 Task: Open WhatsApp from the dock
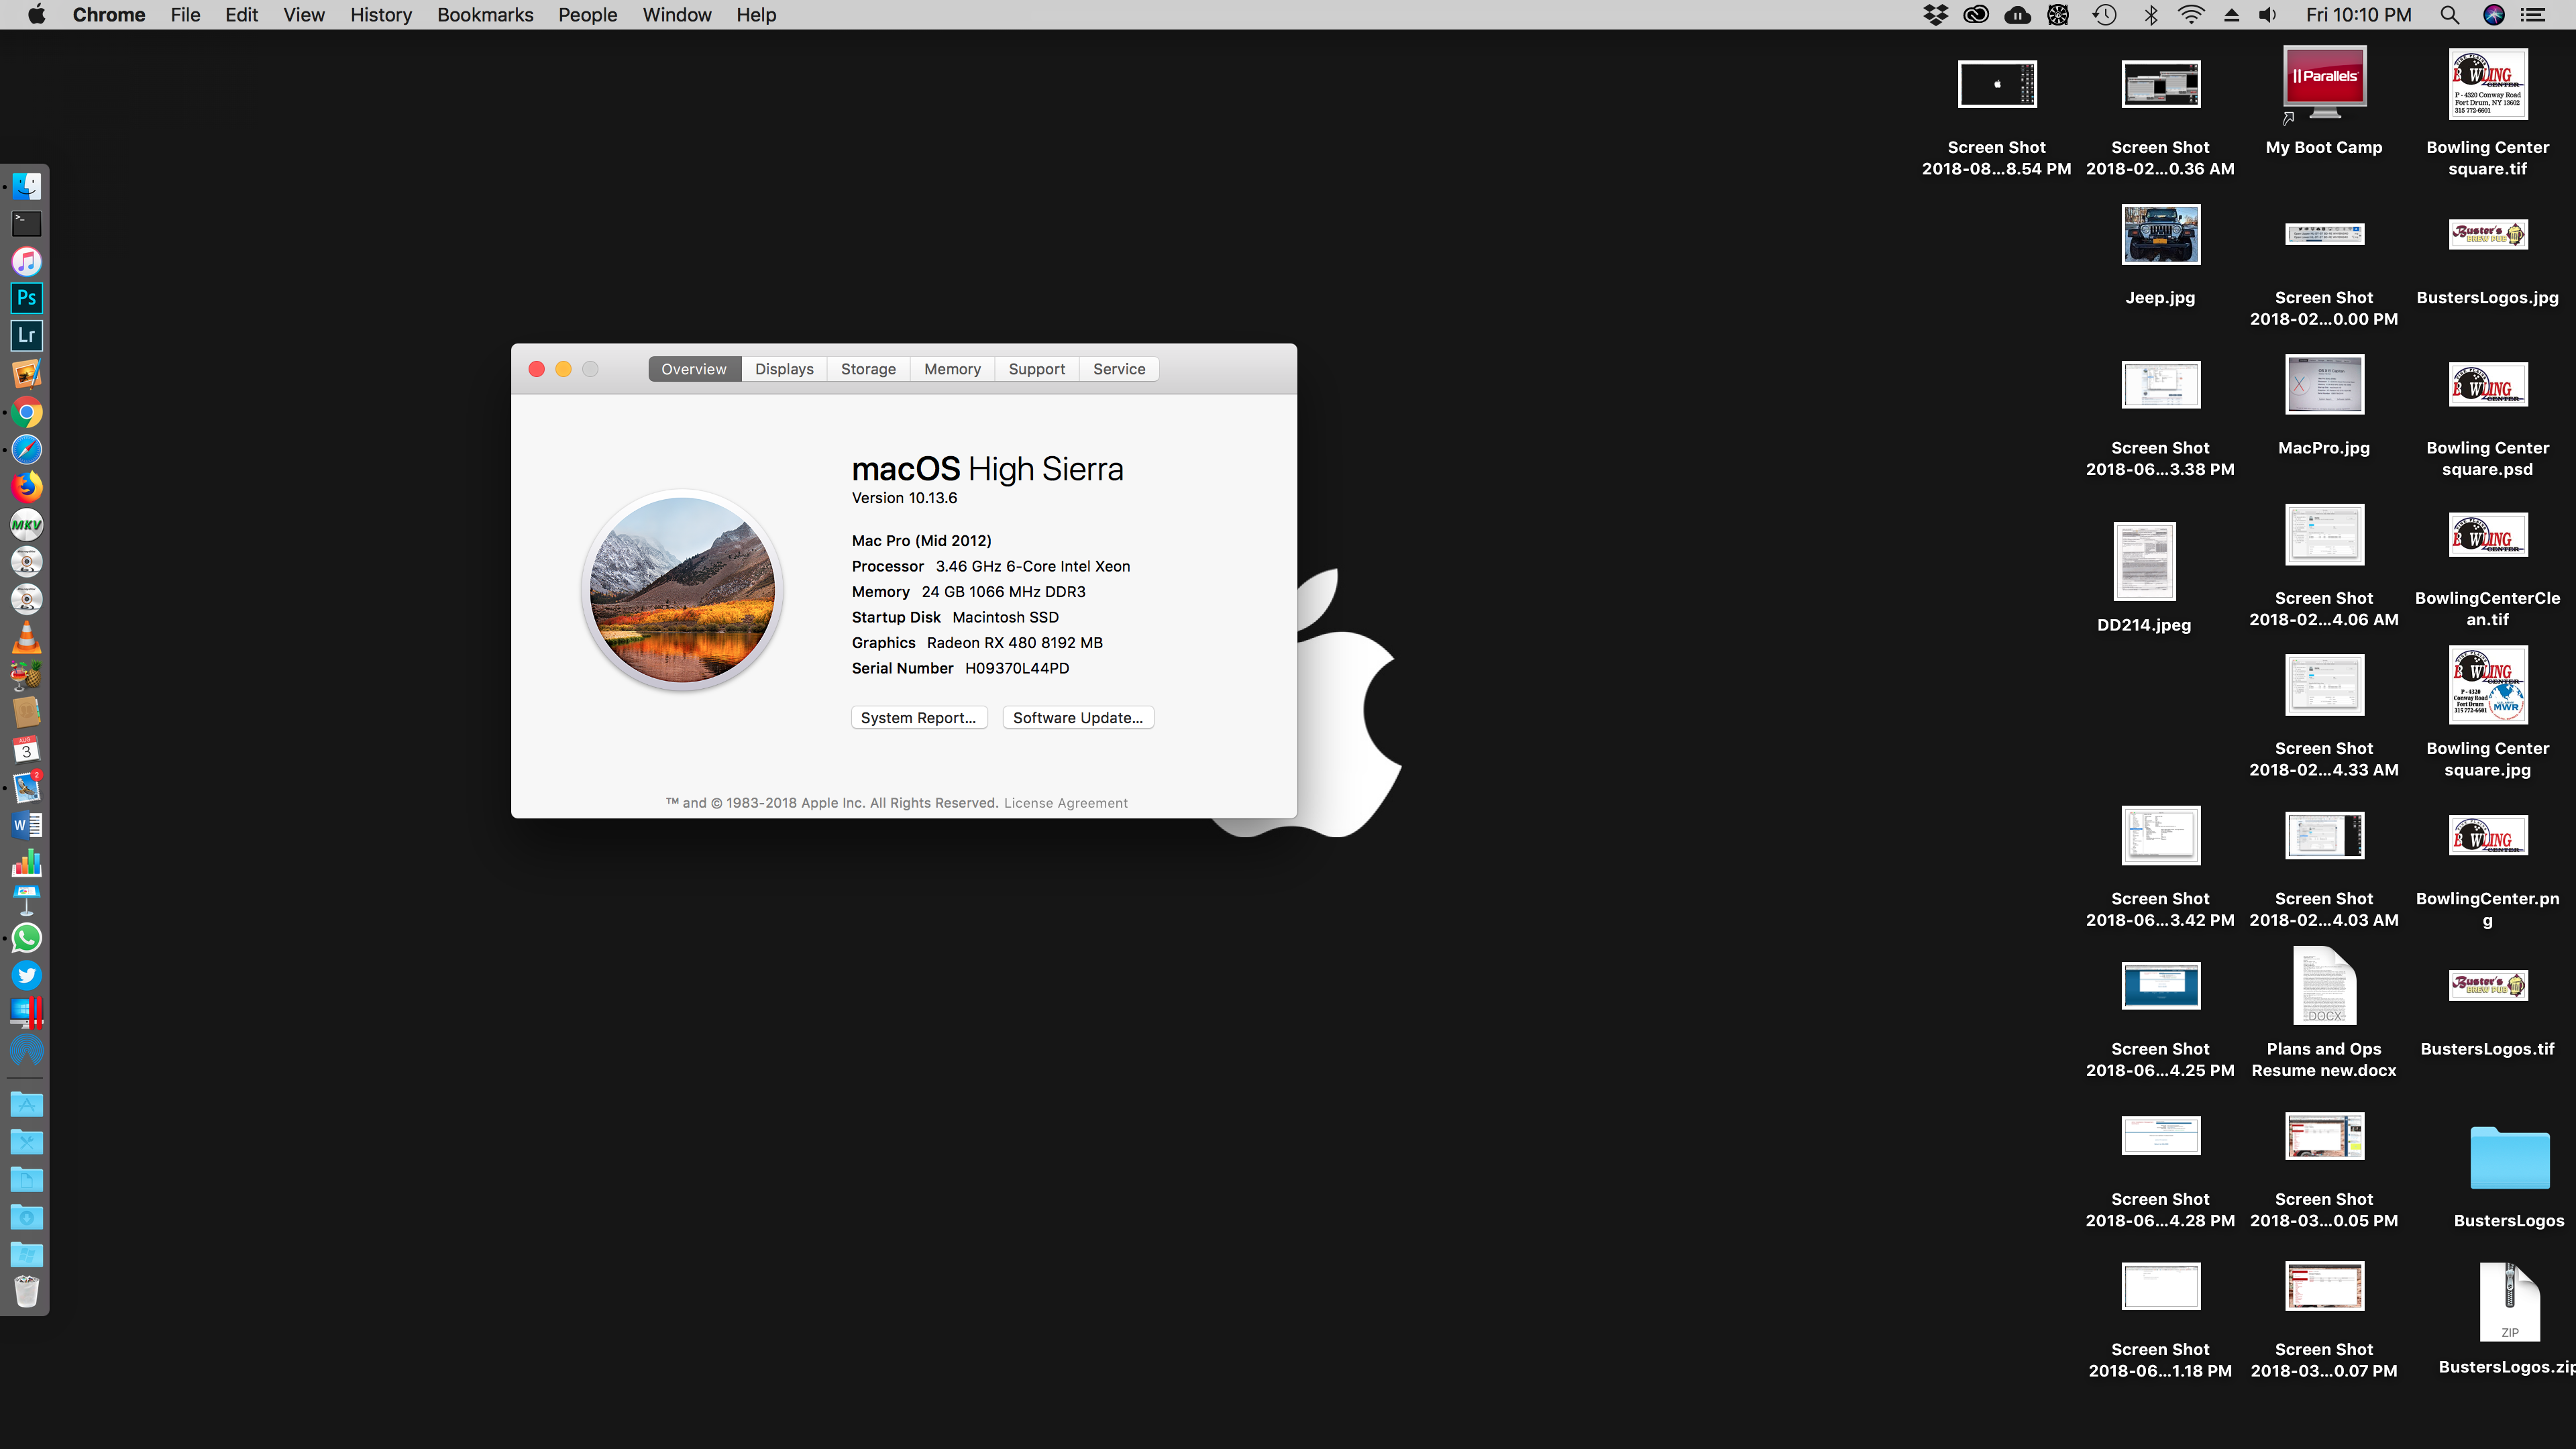tap(27, 938)
